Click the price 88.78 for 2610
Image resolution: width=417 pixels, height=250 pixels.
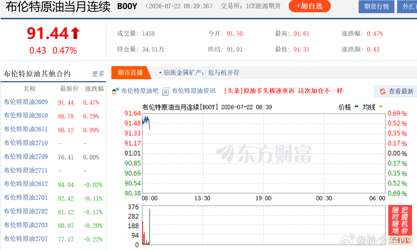click(x=66, y=116)
